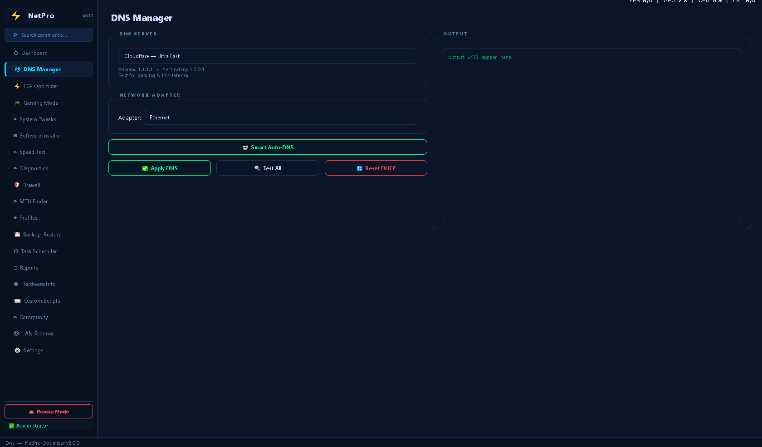Screen dimensions: 762x447
Task: Click the Custom Scripts keyboard icon
Action: [18, 301]
